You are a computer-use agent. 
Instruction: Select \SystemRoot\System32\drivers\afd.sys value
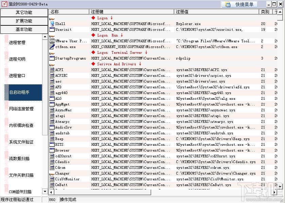tap(213, 87)
